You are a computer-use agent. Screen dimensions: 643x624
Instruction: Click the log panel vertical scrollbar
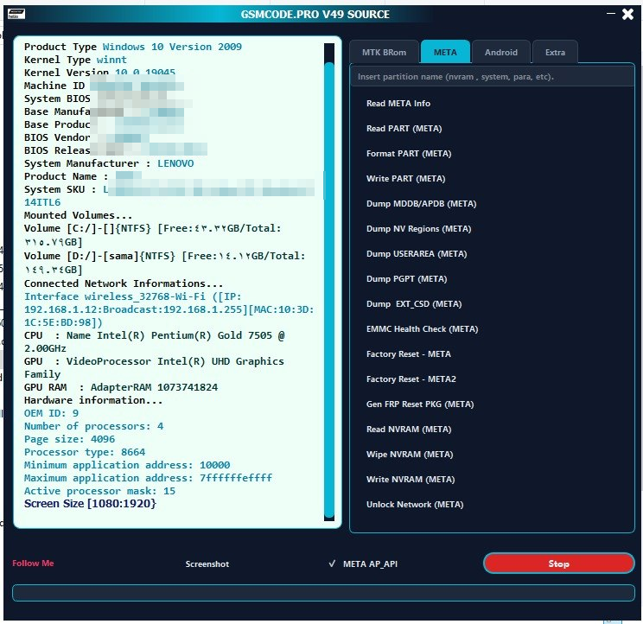[329, 282]
